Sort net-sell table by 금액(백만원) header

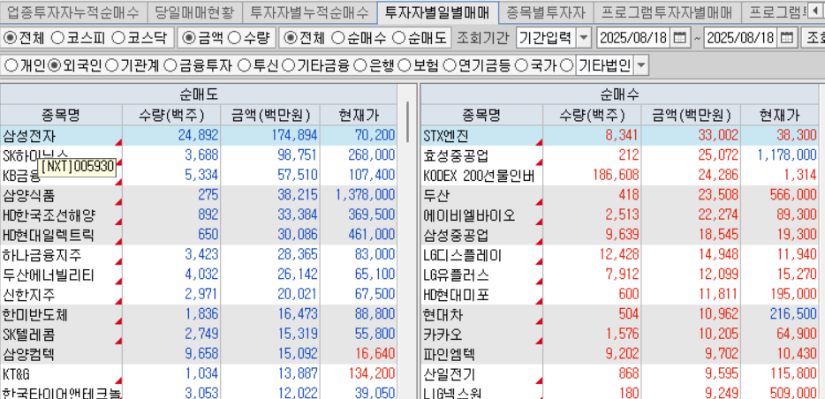click(270, 115)
